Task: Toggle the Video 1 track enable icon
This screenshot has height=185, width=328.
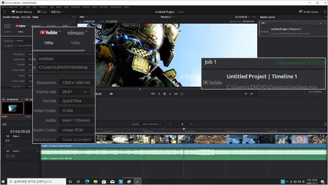Action: tap(7, 141)
